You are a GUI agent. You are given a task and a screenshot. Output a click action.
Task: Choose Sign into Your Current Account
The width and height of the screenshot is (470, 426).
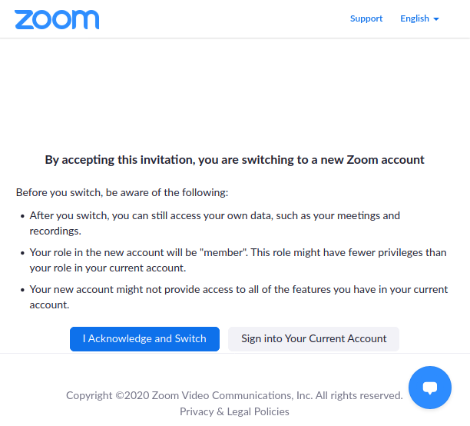313,338
